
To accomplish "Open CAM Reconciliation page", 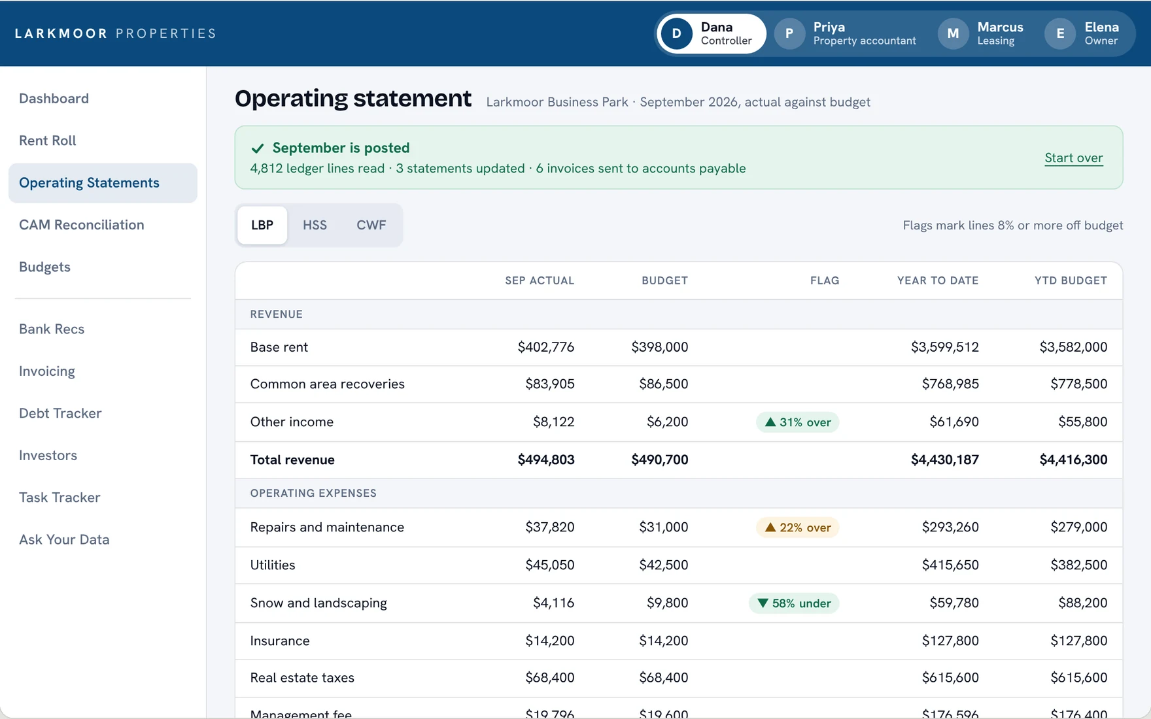I will [x=81, y=225].
